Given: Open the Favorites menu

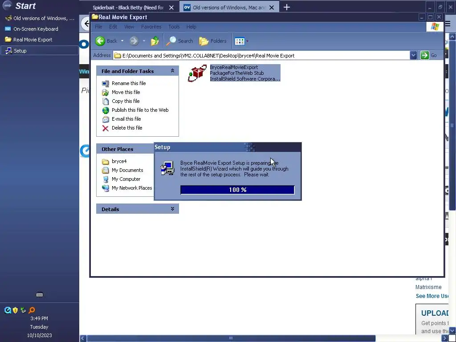Looking at the screenshot, I should (151, 27).
